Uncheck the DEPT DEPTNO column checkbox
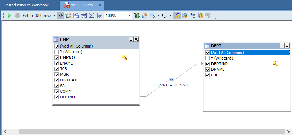 tap(208, 64)
